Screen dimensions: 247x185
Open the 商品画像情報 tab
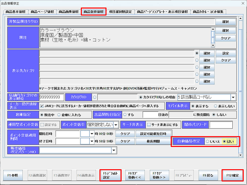68,12
